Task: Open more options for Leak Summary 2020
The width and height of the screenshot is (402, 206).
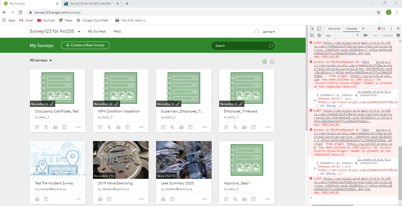Action: click(x=205, y=199)
